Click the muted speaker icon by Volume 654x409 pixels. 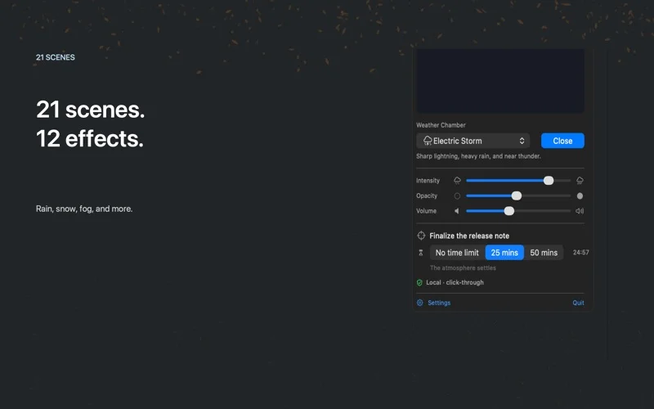457,211
